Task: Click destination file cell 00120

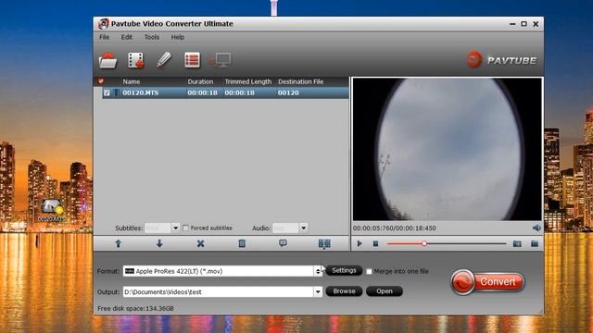Action: tap(288, 92)
